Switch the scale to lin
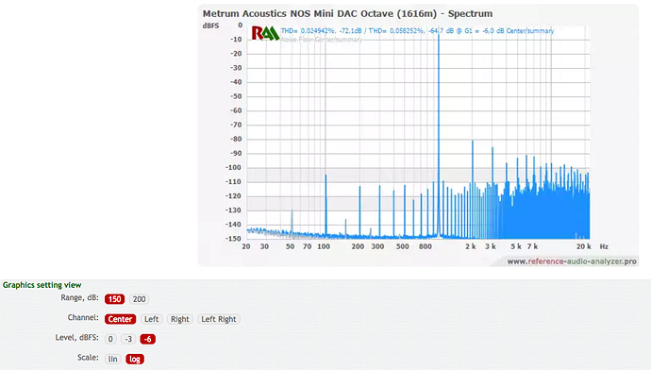The image size is (651, 370). click(112, 359)
